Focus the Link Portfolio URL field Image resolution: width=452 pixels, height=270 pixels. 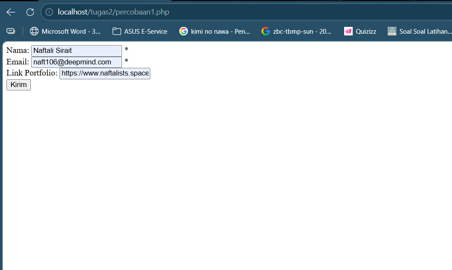105,74
